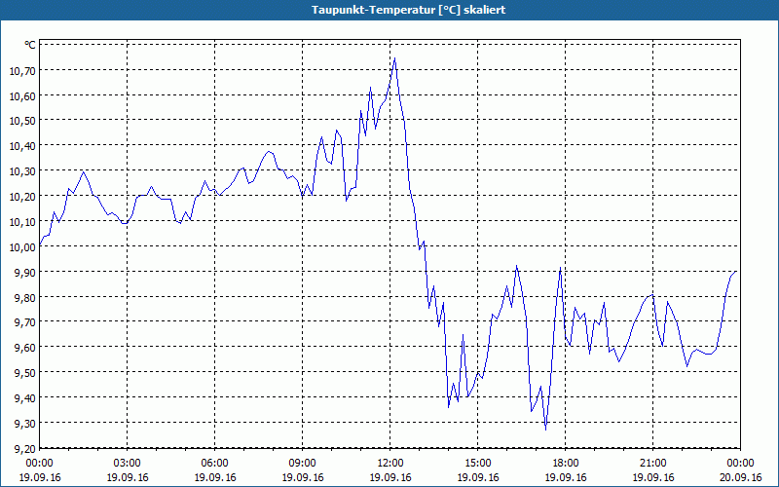Click the 9,90 y-axis label

click(25, 273)
